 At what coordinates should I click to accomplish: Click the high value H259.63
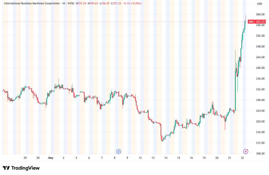(x=93, y=3)
